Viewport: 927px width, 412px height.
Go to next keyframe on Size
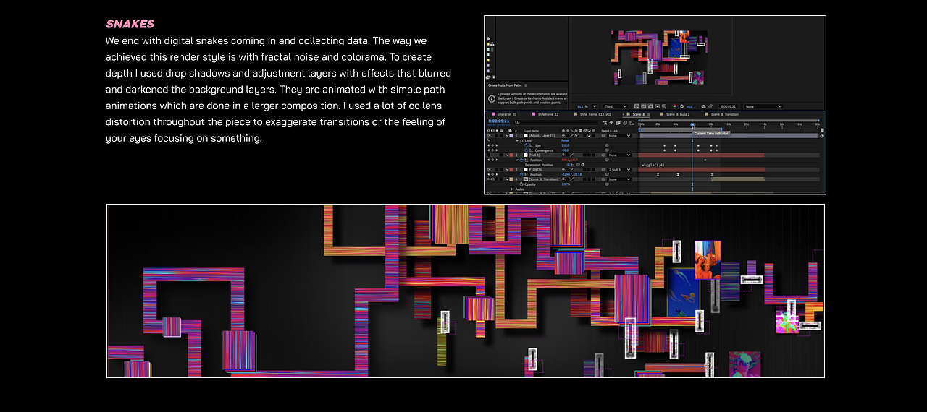[497, 145]
